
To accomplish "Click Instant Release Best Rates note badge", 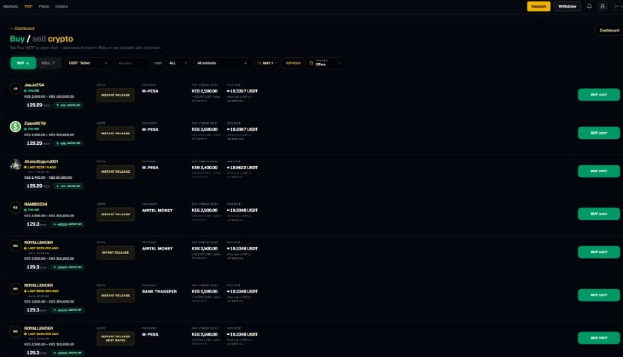I will click(x=116, y=338).
